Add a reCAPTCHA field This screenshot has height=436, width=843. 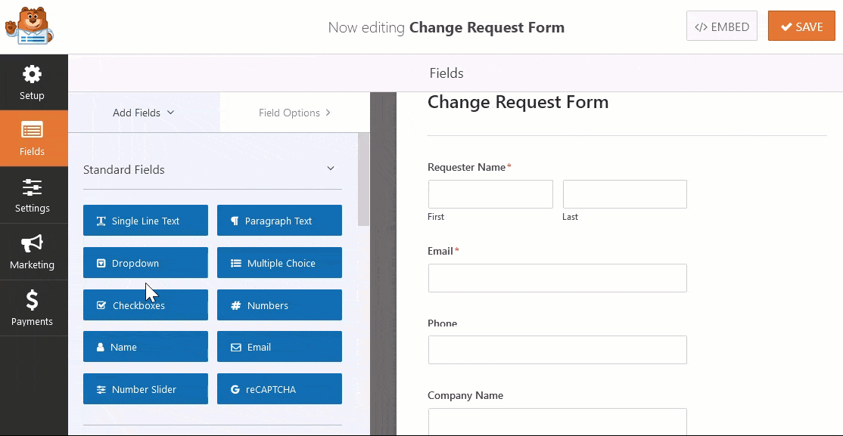coord(279,388)
